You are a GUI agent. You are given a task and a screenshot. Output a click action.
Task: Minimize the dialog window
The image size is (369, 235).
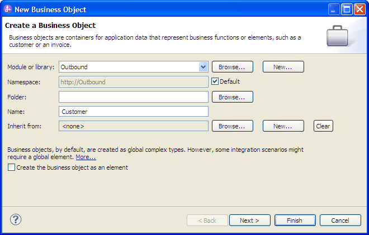coord(333,9)
